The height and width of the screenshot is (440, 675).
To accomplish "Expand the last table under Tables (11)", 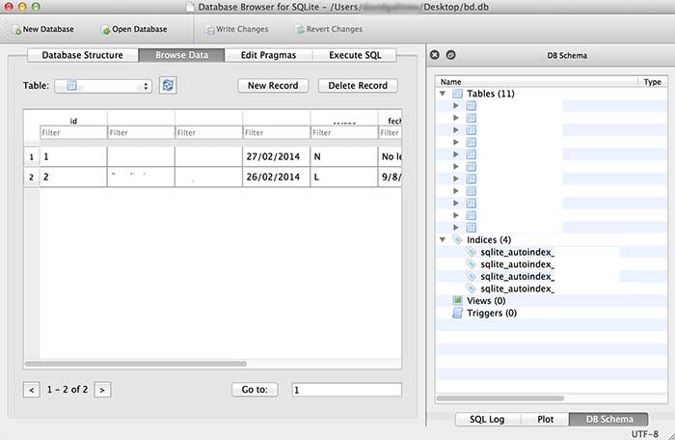I will [456, 228].
